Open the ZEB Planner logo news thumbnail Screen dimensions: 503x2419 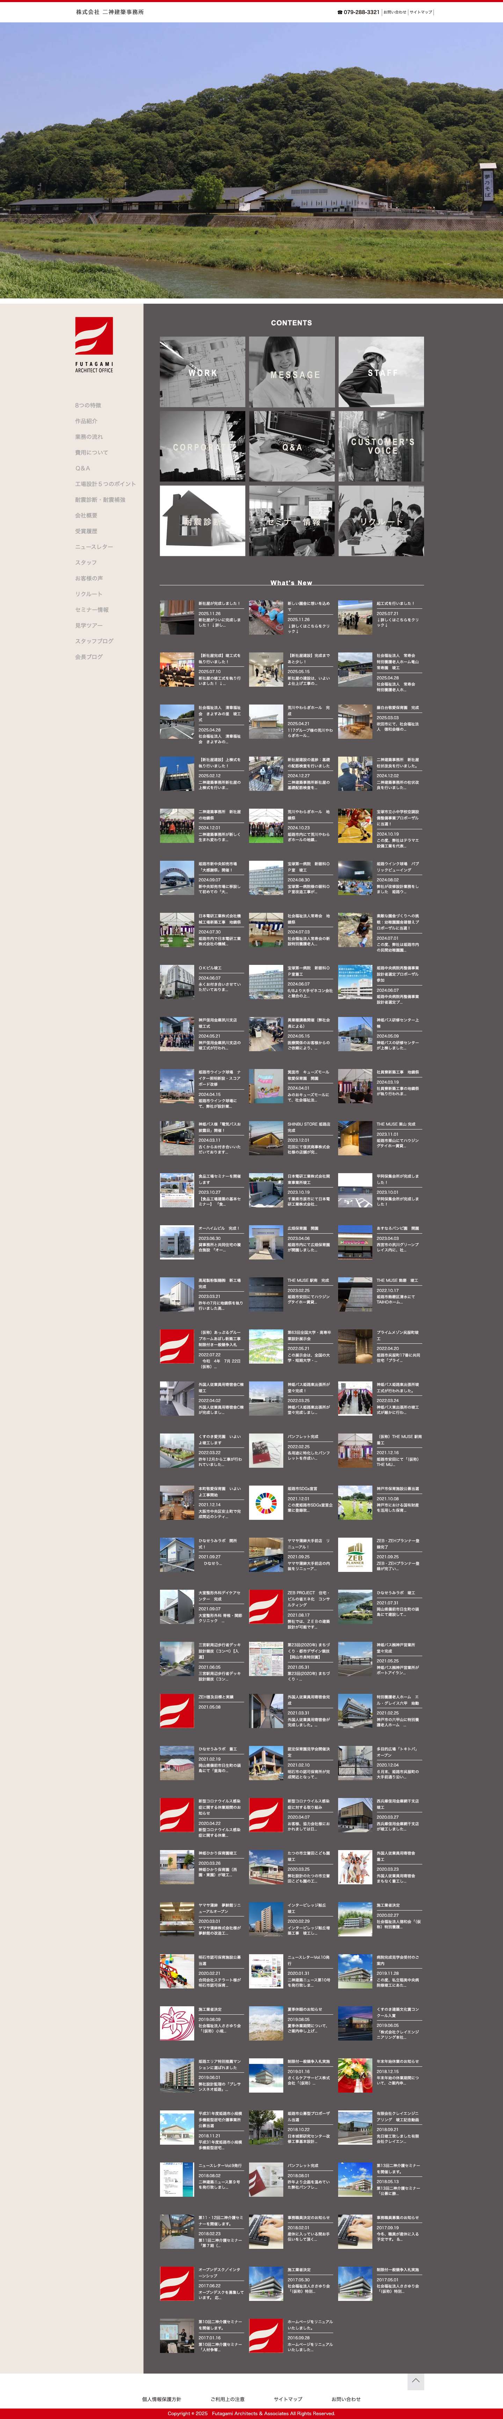(356, 1555)
